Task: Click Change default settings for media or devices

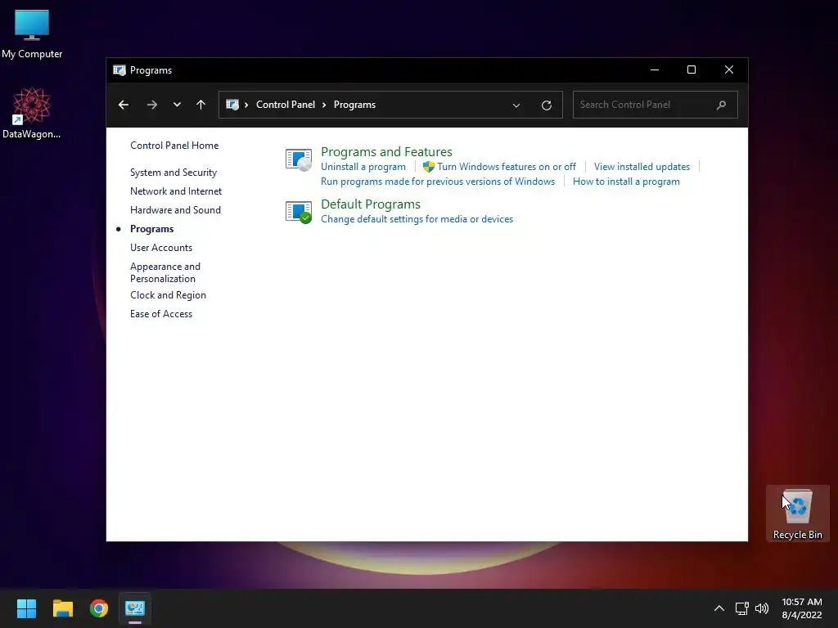Action: click(x=417, y=219)
